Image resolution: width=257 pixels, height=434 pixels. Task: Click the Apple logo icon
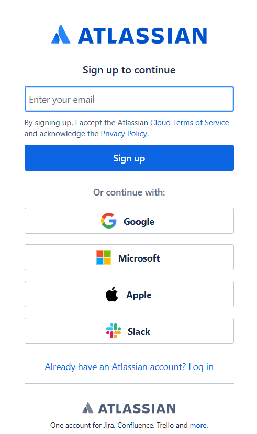pyautogui.click(x=112, y=294)
